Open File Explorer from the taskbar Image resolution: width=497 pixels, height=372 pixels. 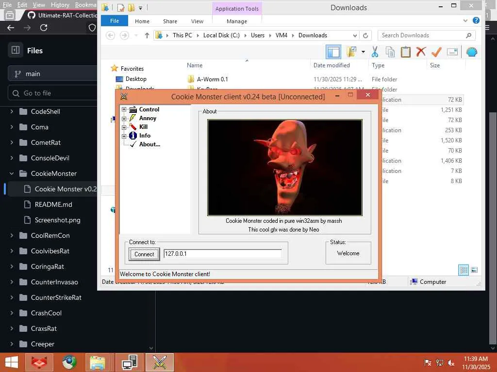(x=97, y=362)
